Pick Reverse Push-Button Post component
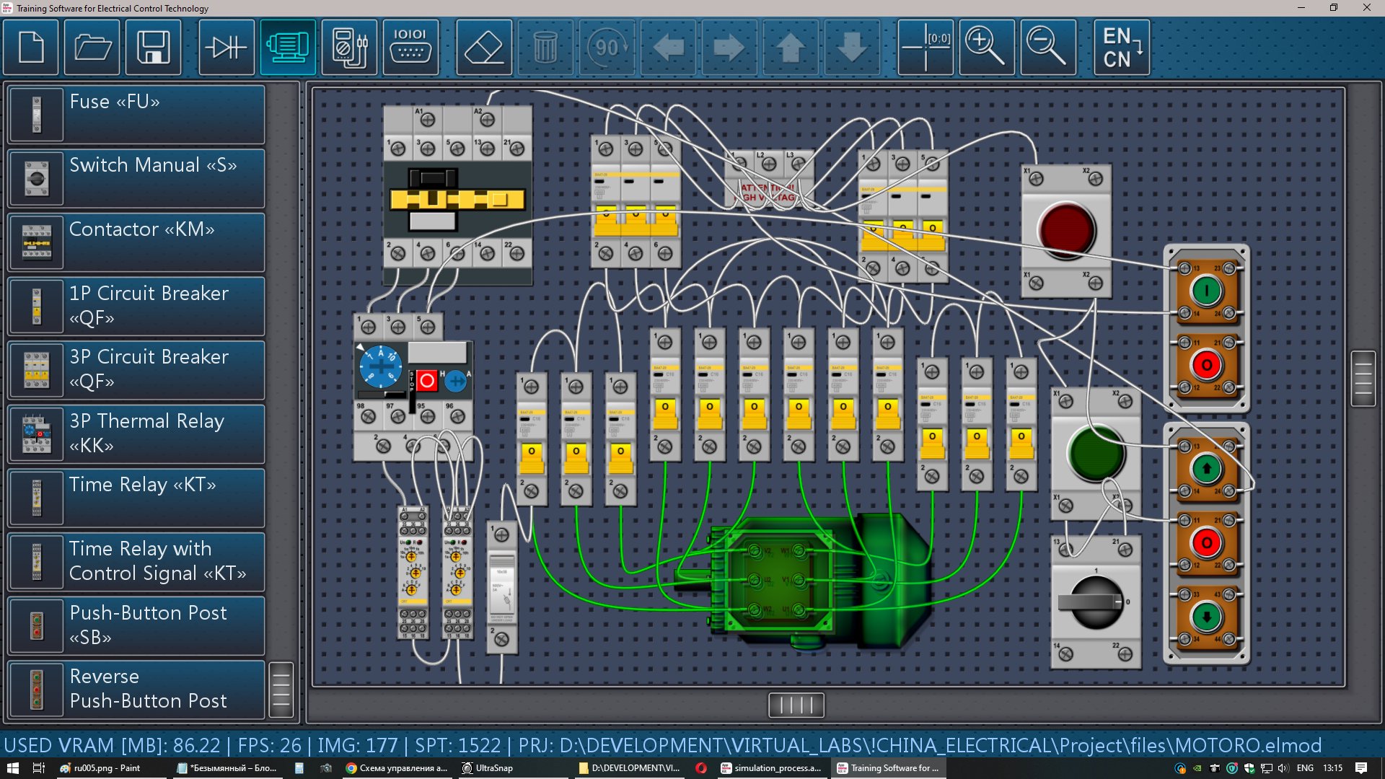The width and height of the screenshot is (1385, 779). coord(136,689)
